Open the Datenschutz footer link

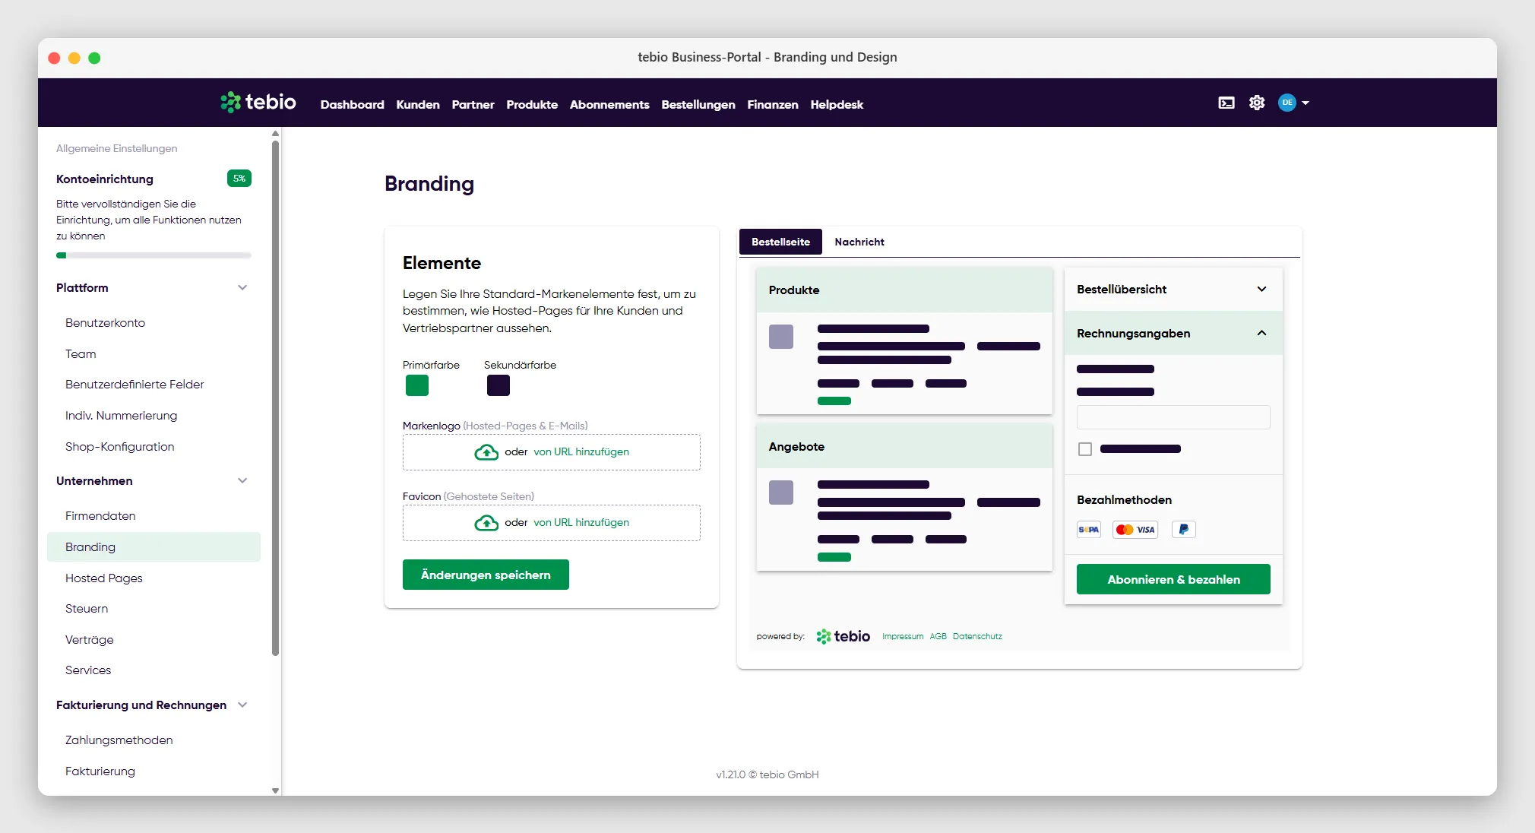(x=977, y=637)
